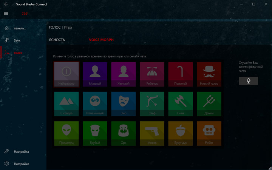Open the hamburger navigation menu
Screen dimensions: 272x170
pyautogui.click(x=6, y=14)
